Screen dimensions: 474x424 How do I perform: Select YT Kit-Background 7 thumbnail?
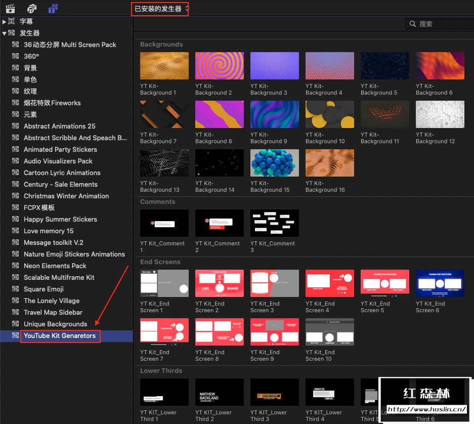(x=164, y=114)
